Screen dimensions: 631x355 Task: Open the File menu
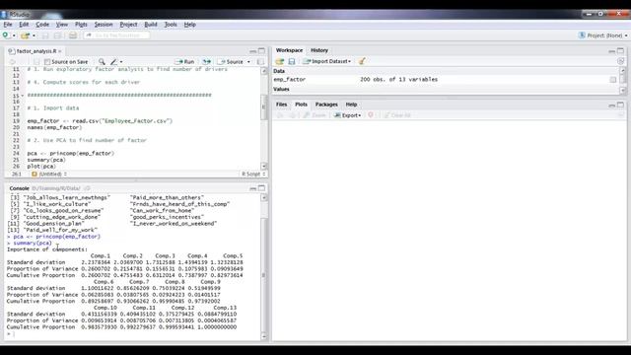8,25
